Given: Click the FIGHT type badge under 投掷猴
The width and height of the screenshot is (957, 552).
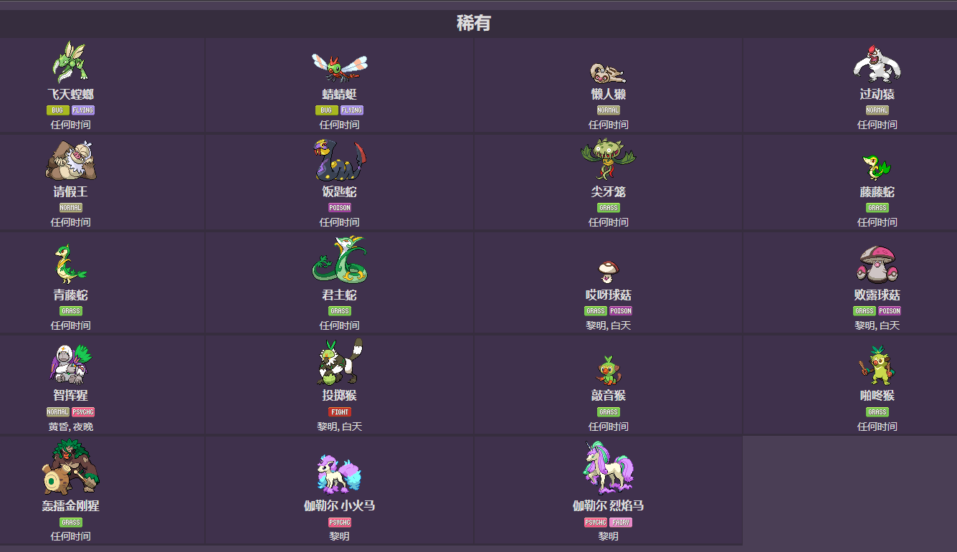Looking at the screenshot, I should 339,412.
